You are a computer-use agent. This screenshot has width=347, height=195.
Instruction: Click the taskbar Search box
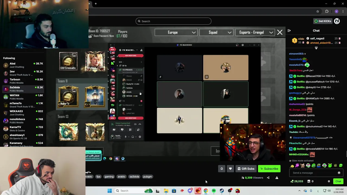click(134, 191)
